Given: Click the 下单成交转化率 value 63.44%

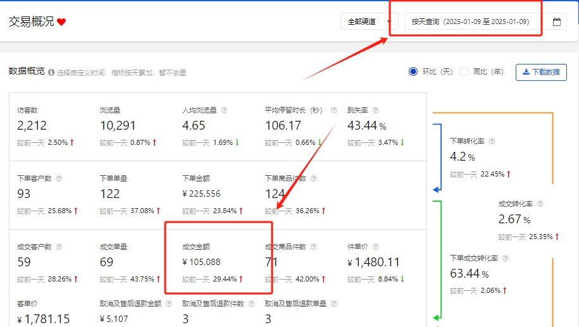Looking at the screenshot, I should point(469,274).
